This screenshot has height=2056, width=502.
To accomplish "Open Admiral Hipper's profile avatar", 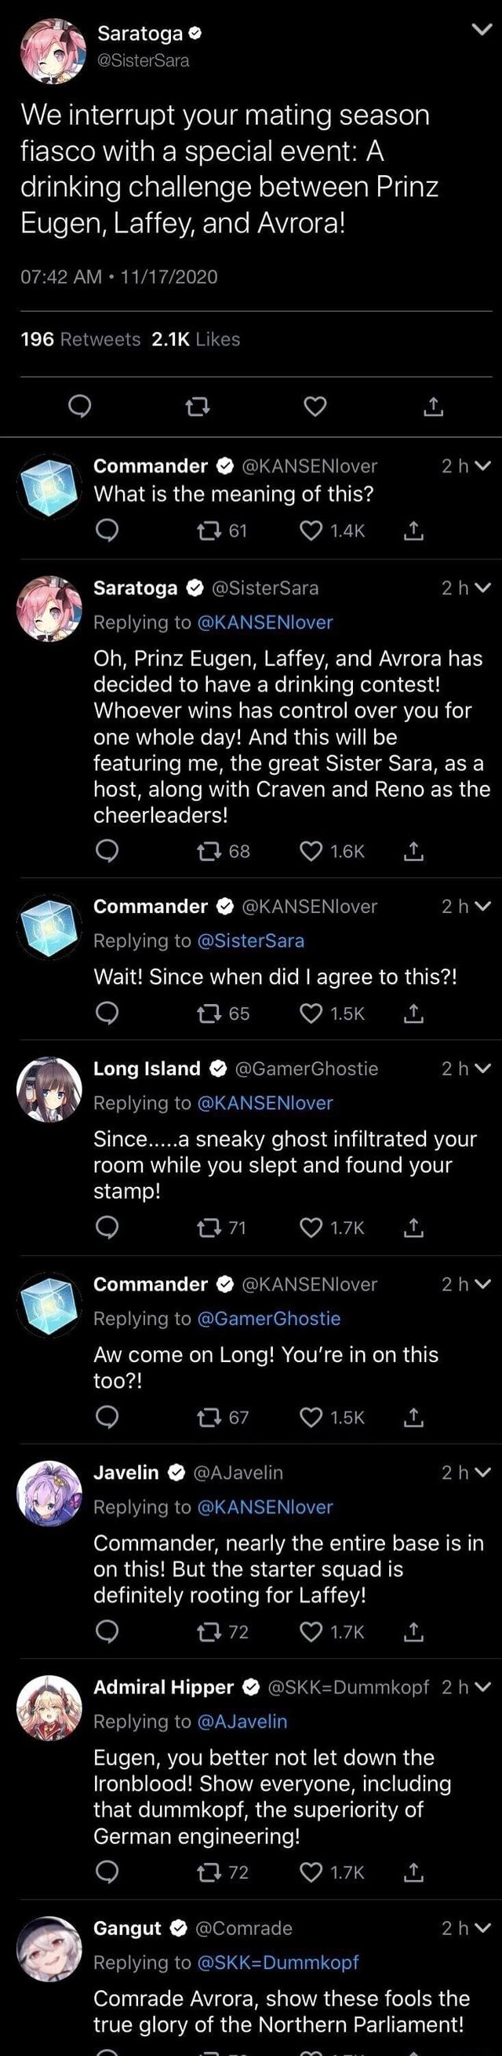I will pos(49,1708).
